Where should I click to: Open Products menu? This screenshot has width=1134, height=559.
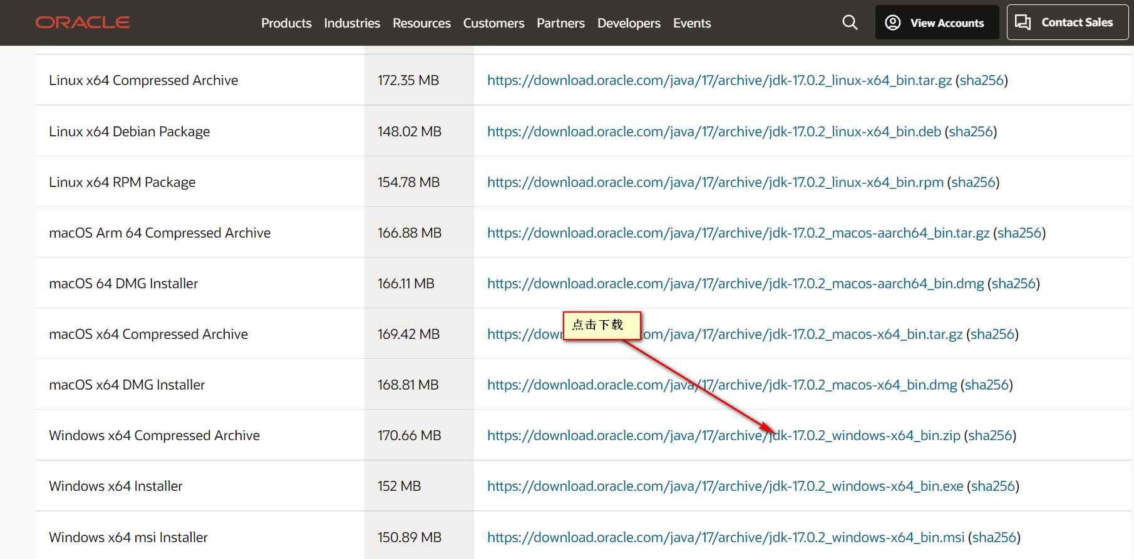tap(286, 23)
